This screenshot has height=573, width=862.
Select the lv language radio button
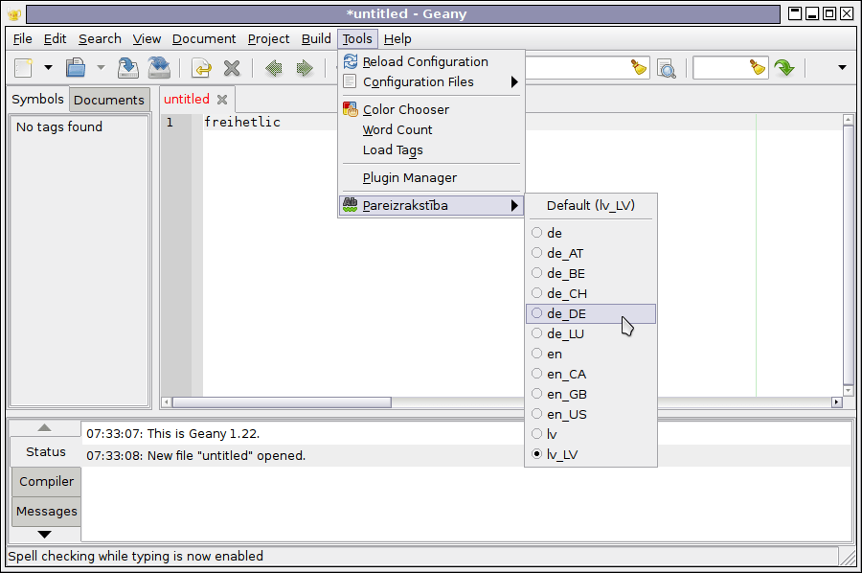(536, 434)
